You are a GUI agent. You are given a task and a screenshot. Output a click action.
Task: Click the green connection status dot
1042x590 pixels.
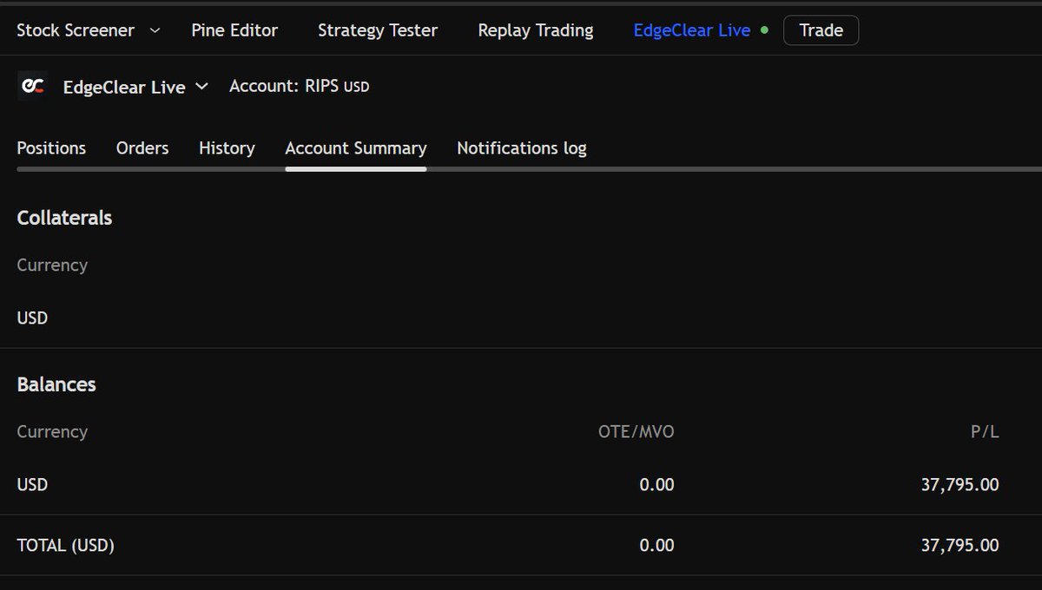(x=764, y=29)
